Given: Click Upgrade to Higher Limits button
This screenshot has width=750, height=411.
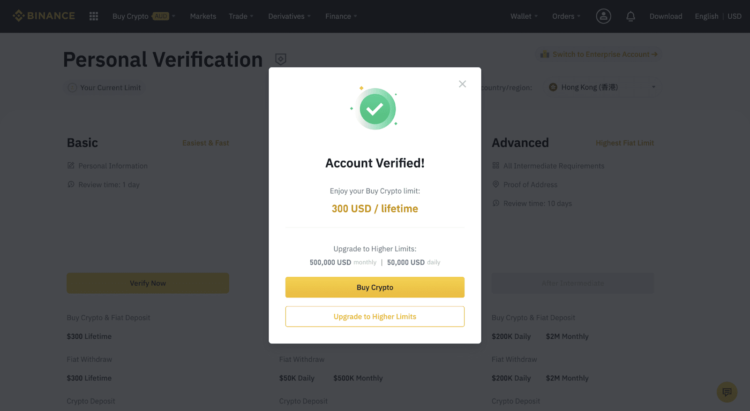Looking at the screenshot, I should pos(375,317).
